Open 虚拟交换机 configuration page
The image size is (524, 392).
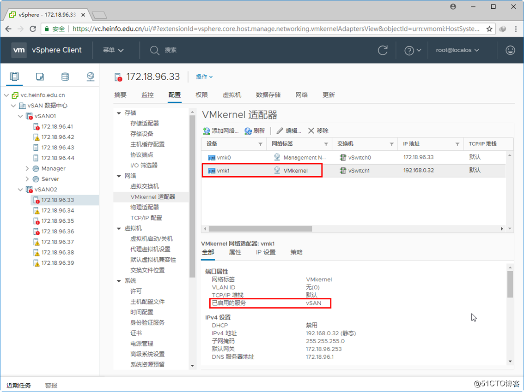pos(144,186)
